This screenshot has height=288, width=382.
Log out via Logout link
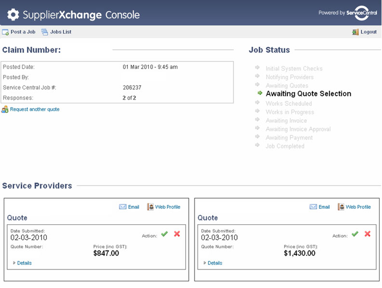(368, 32)
